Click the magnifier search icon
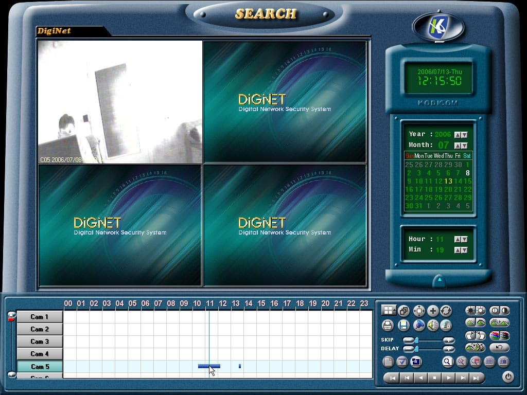 [x=447, y=362]
